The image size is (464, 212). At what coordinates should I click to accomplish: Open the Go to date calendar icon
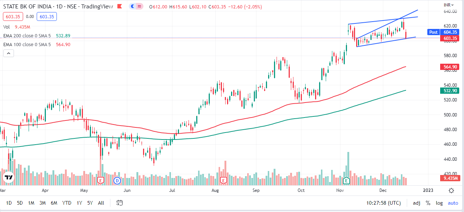(x=119, y=202)
